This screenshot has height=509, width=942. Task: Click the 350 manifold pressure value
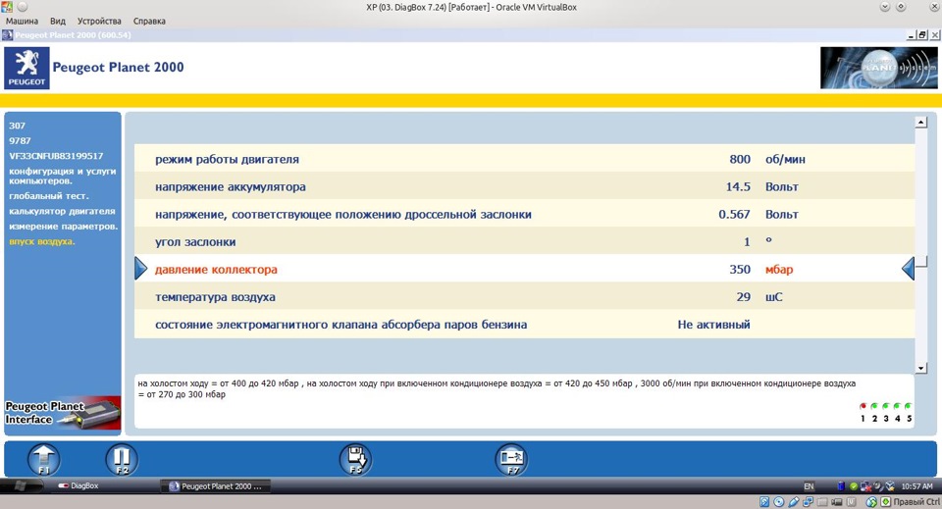[x=740, y=270]
